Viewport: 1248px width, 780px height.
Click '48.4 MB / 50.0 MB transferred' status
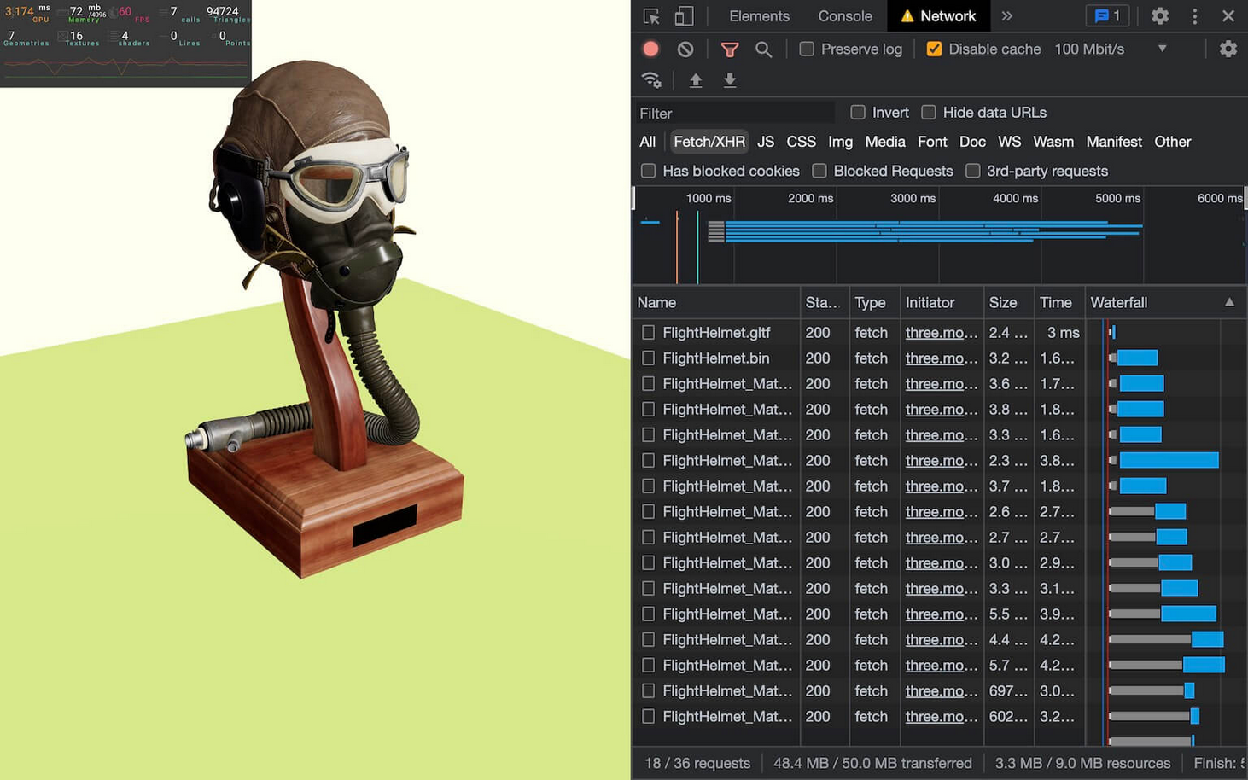tap(872, 763)
